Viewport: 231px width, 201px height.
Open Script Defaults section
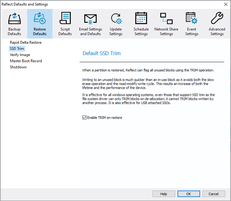65,24
